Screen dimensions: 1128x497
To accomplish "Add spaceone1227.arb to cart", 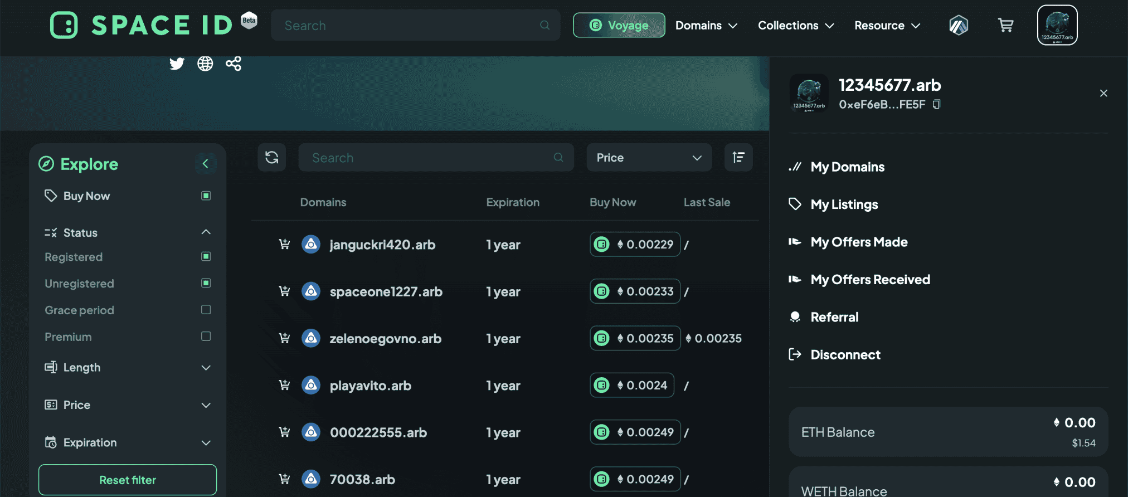I will tap(284, 291).
